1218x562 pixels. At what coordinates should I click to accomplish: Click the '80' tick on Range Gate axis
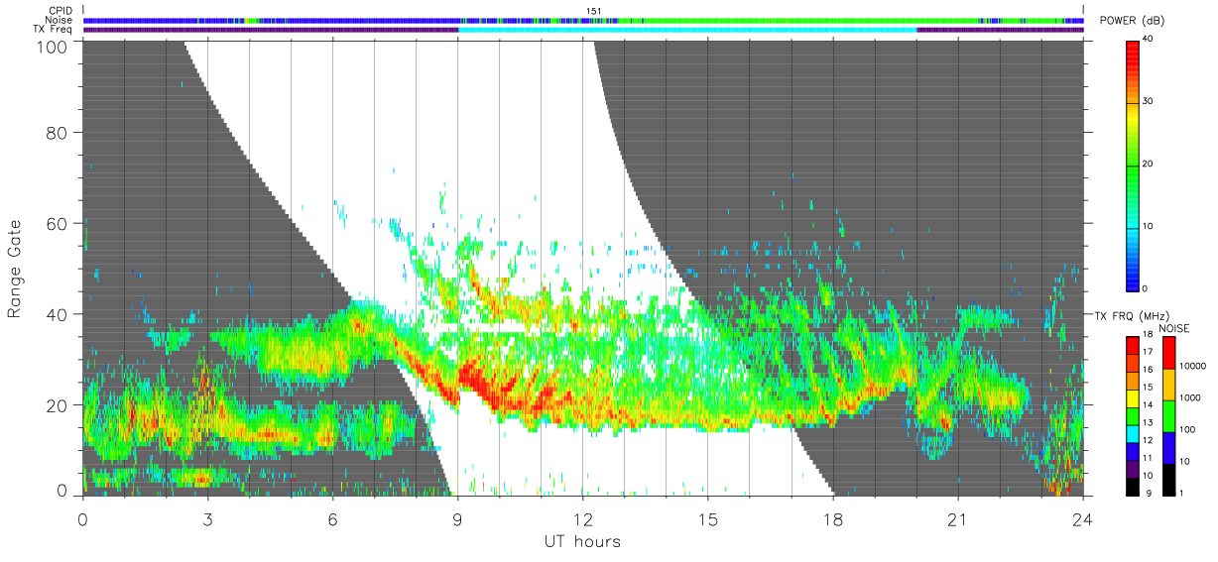58,132
